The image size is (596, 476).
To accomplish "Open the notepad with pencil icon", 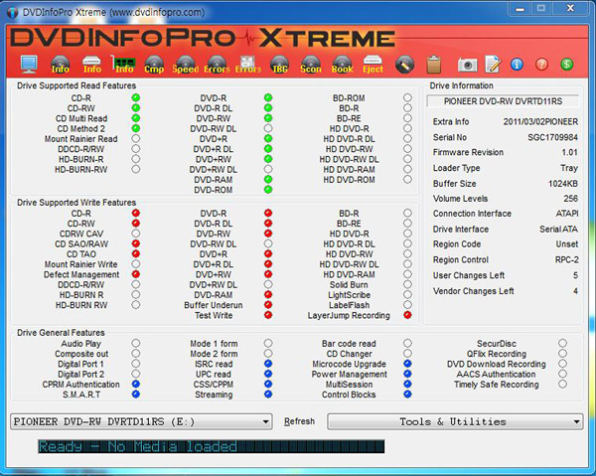I will 493,64.
